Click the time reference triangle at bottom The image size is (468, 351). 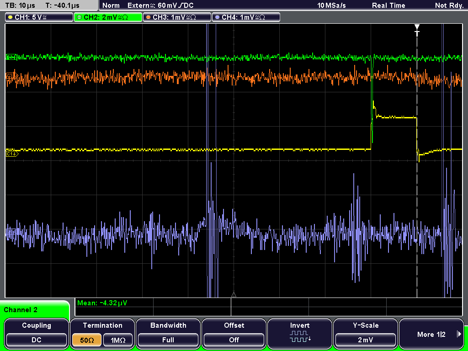234,295
